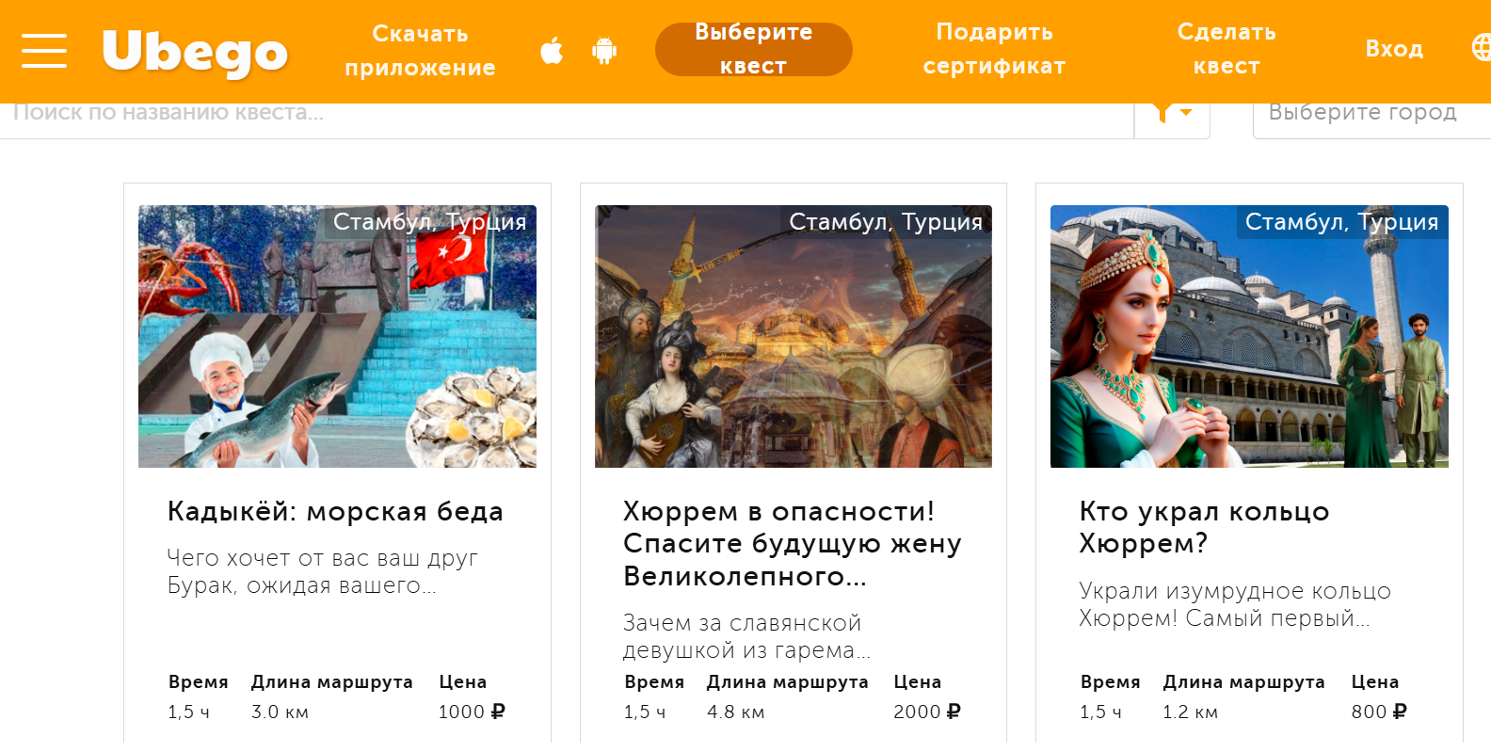Click the title Кто украл кольцо Хюррем?

[1204, 527]
